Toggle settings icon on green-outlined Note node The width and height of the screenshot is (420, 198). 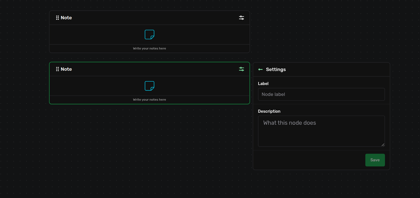click(x=242, y=69)
